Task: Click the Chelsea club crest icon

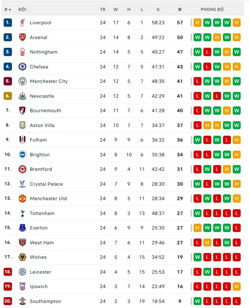Action: (22, 67)
